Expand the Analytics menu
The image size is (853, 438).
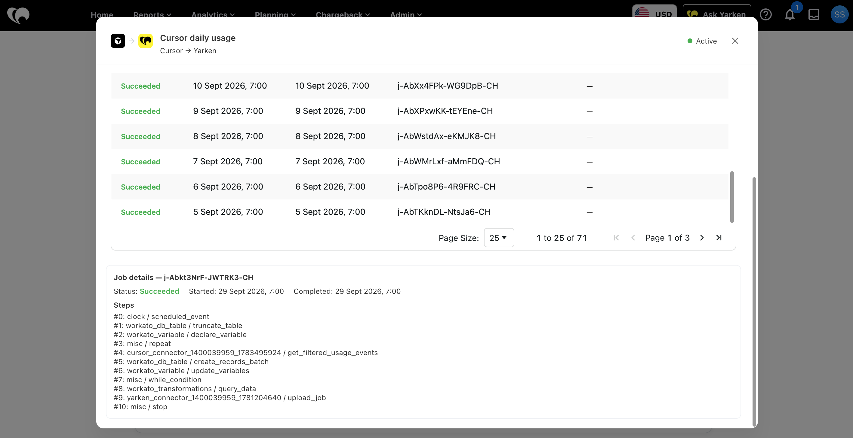coord(213,14)
